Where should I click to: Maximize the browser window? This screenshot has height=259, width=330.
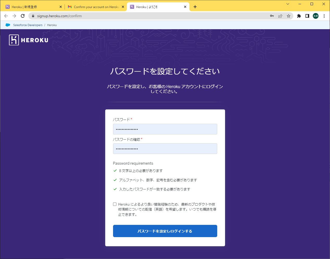click(312, 4)
